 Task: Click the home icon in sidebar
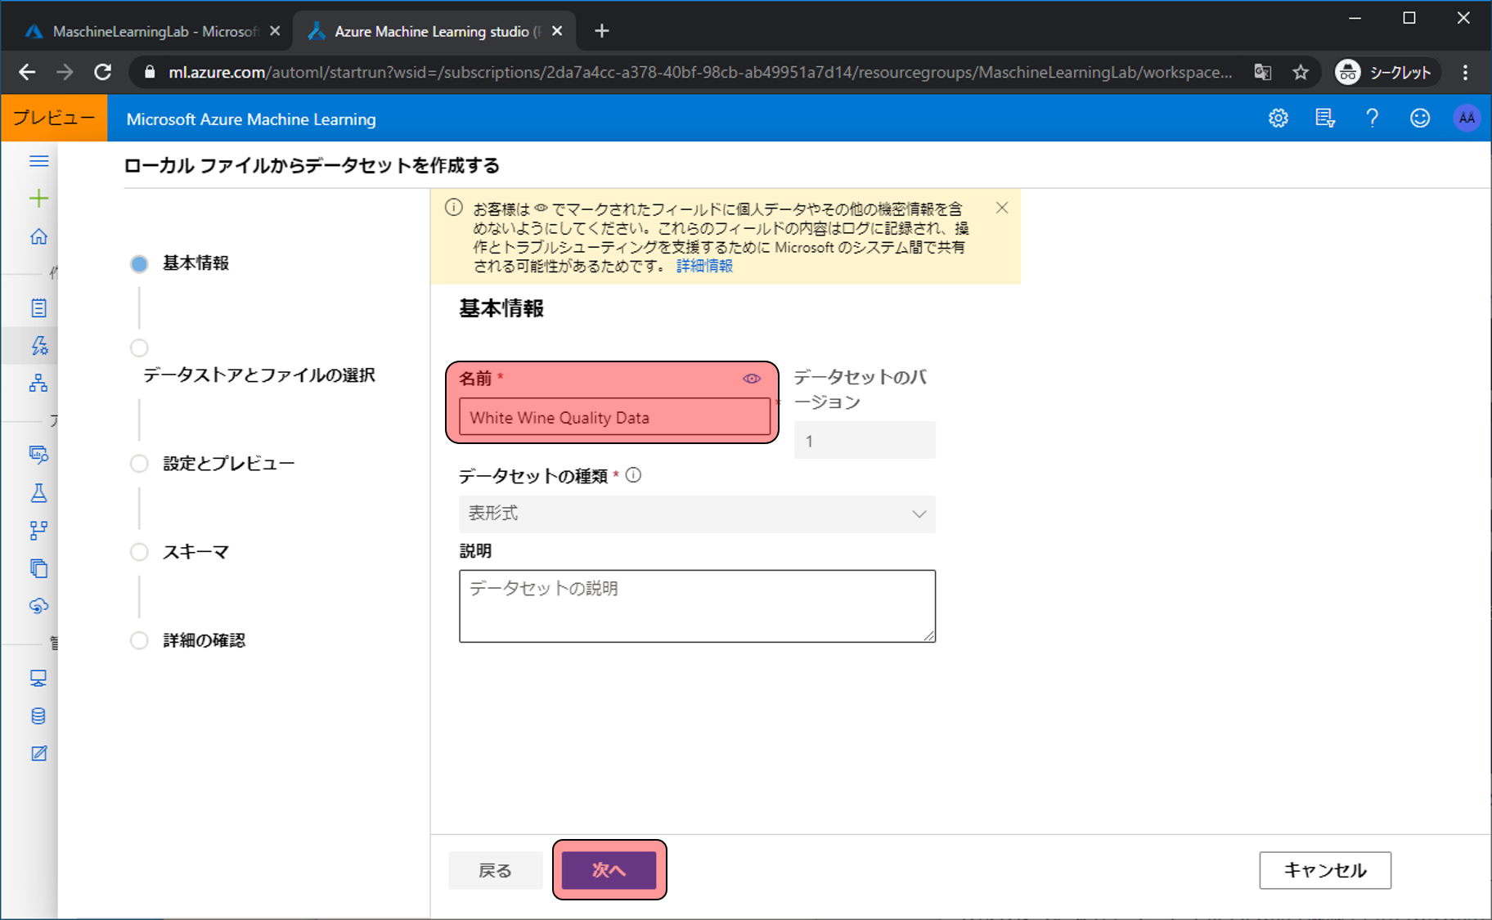38,237
